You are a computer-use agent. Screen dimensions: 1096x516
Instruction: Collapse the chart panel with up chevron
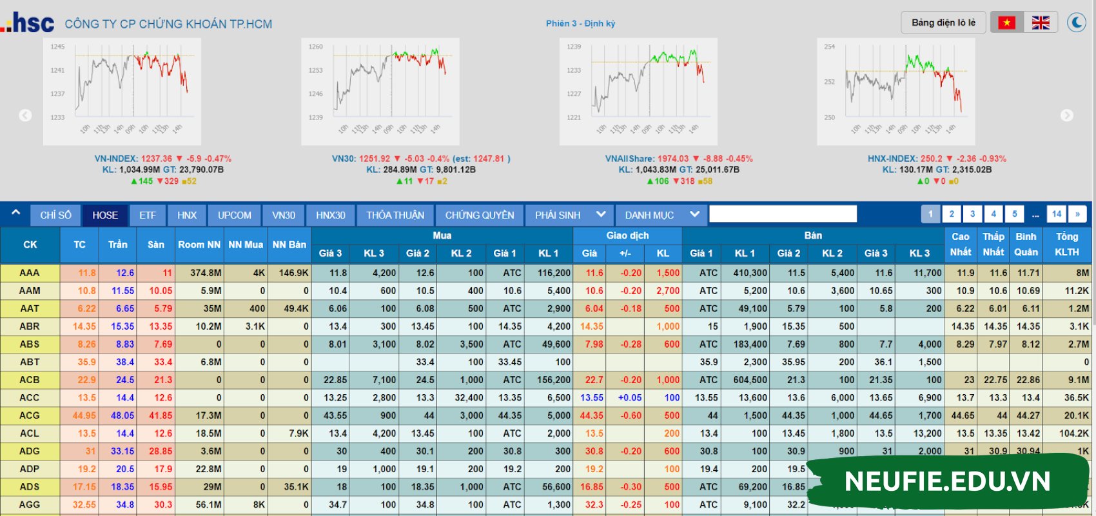[15, 213]
